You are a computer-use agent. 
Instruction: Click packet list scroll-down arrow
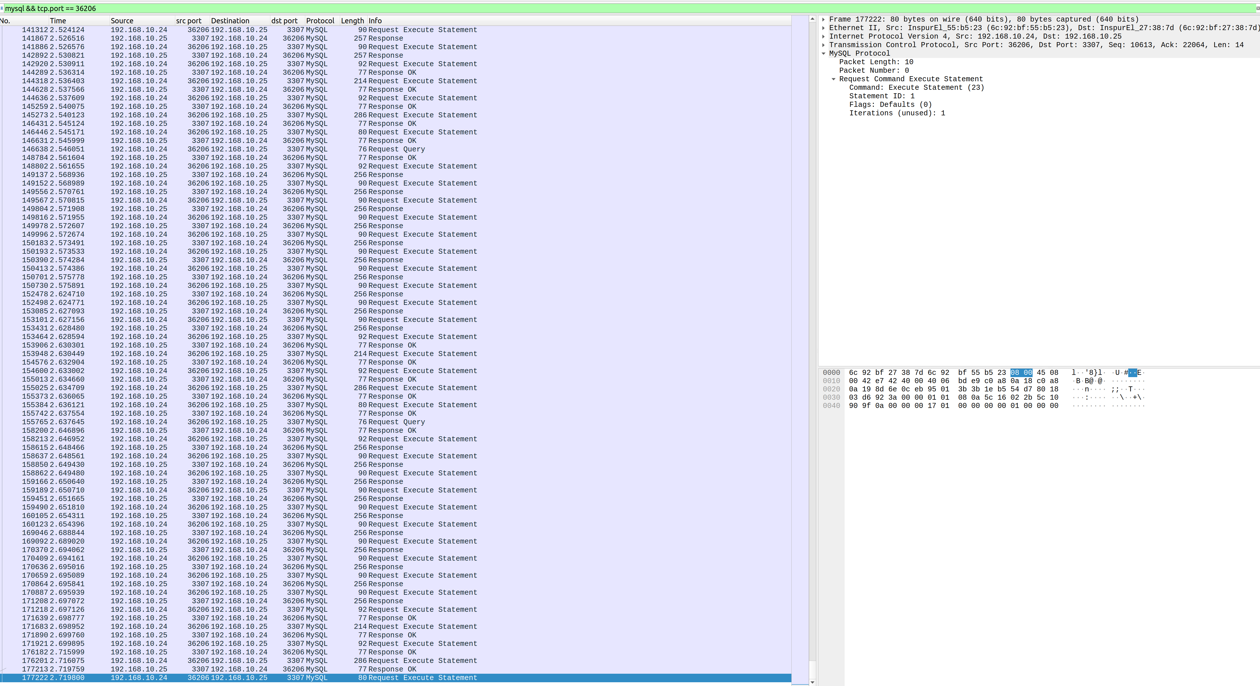(x=812, y=682)
